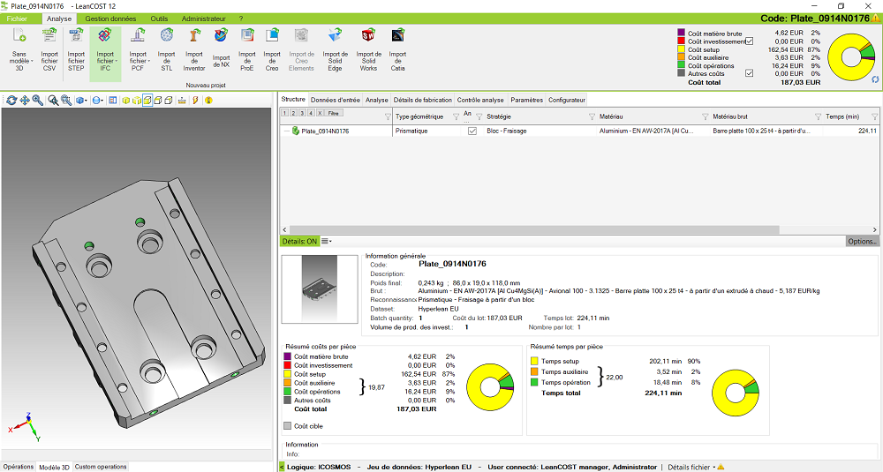The image size is (883, 472).
Task: Click the layout panel icon in 3D toolbar
Action: point(113,101)
